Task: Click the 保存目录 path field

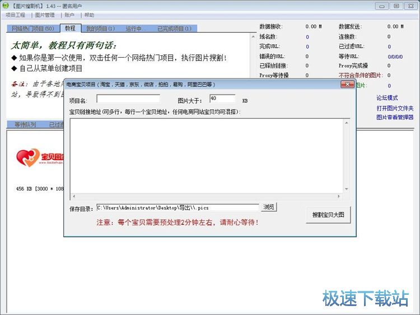Action: pyautogui.click(x=178, y=208)
